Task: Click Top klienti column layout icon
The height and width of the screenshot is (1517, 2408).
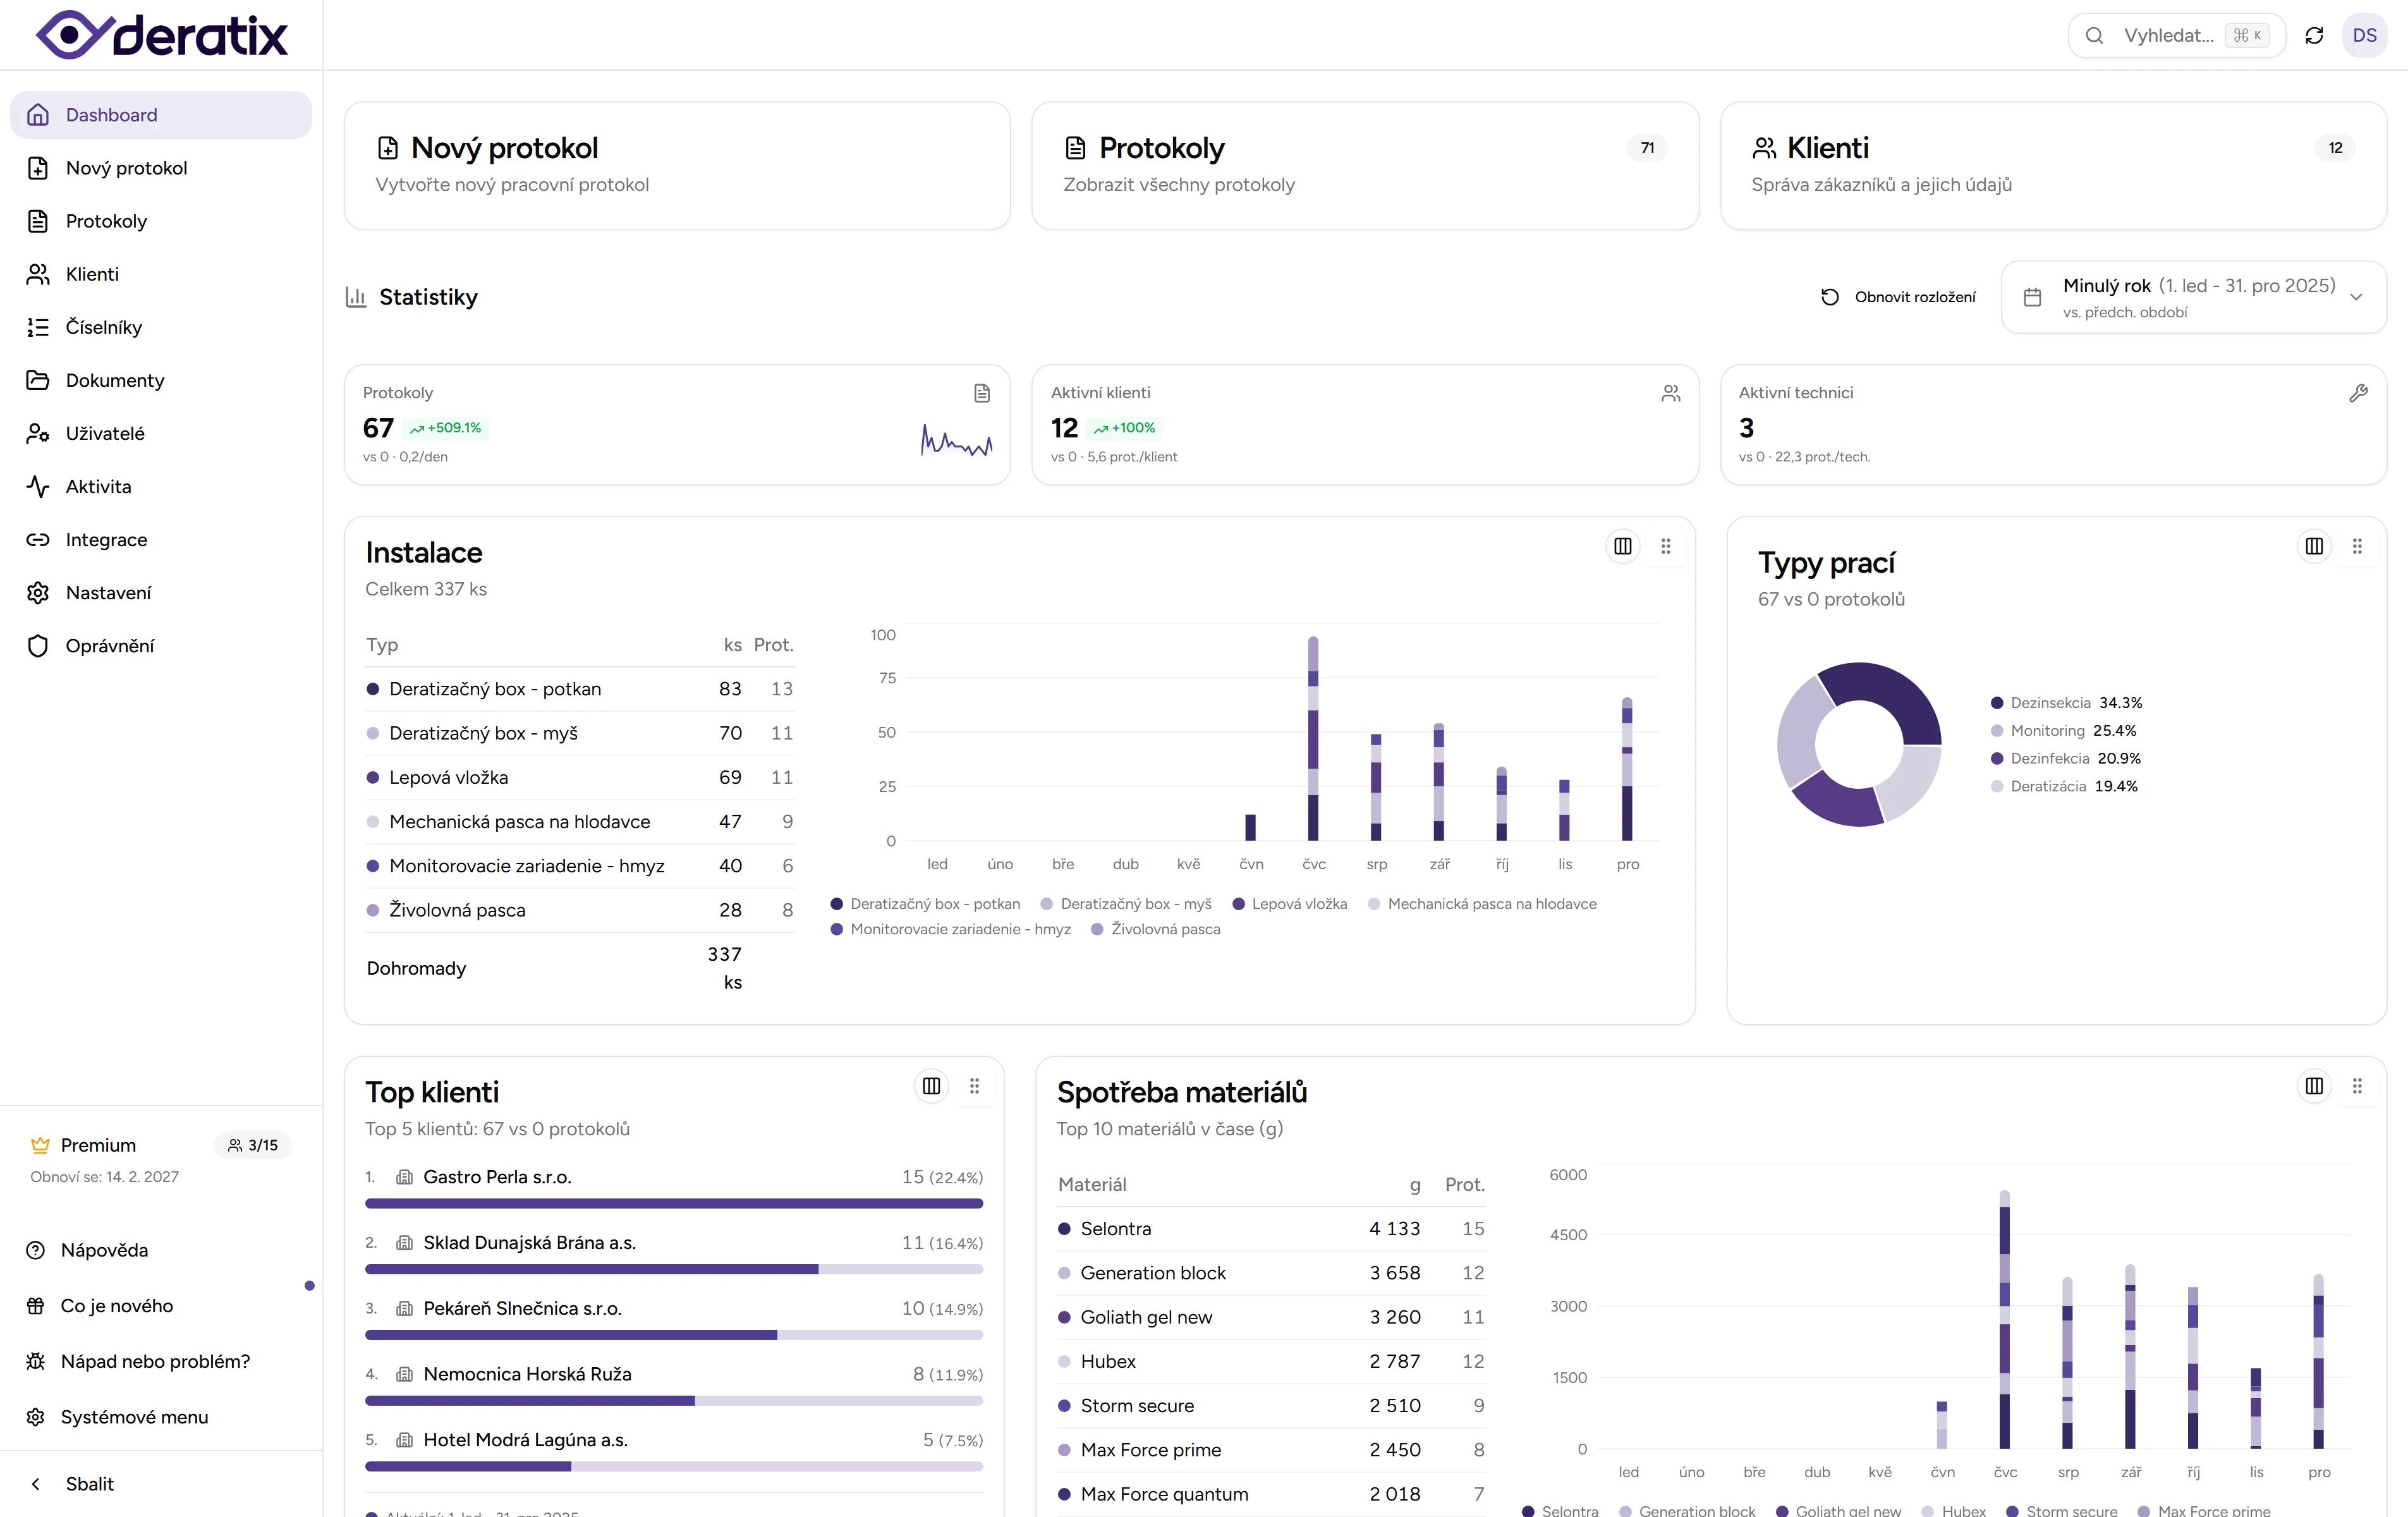Action: pyautogui.click(x=931, y=1086)
